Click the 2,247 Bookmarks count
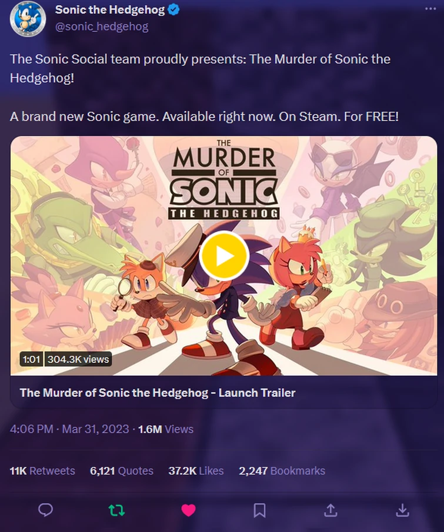This screenshot has height=532, width=444. pyautogui.click(x=282, y=471)
